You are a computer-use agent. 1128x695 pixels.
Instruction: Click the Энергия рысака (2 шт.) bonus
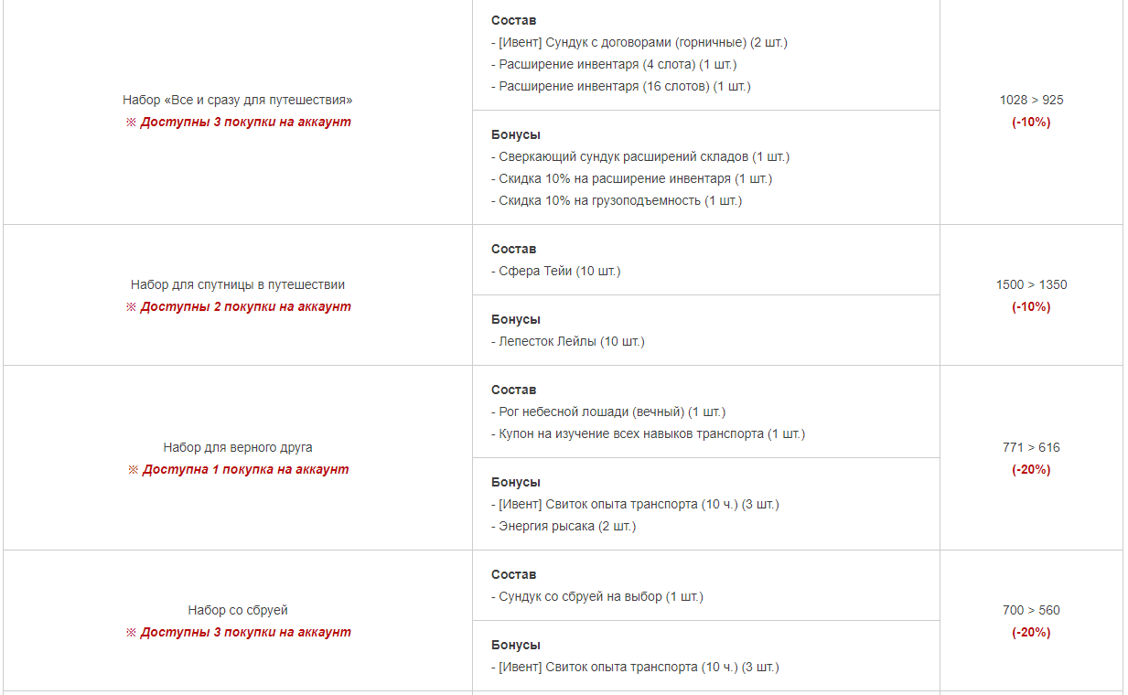pos(564,526)
